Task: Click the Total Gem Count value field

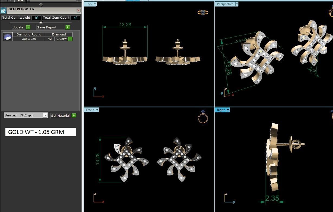Action: pos(75,18)
